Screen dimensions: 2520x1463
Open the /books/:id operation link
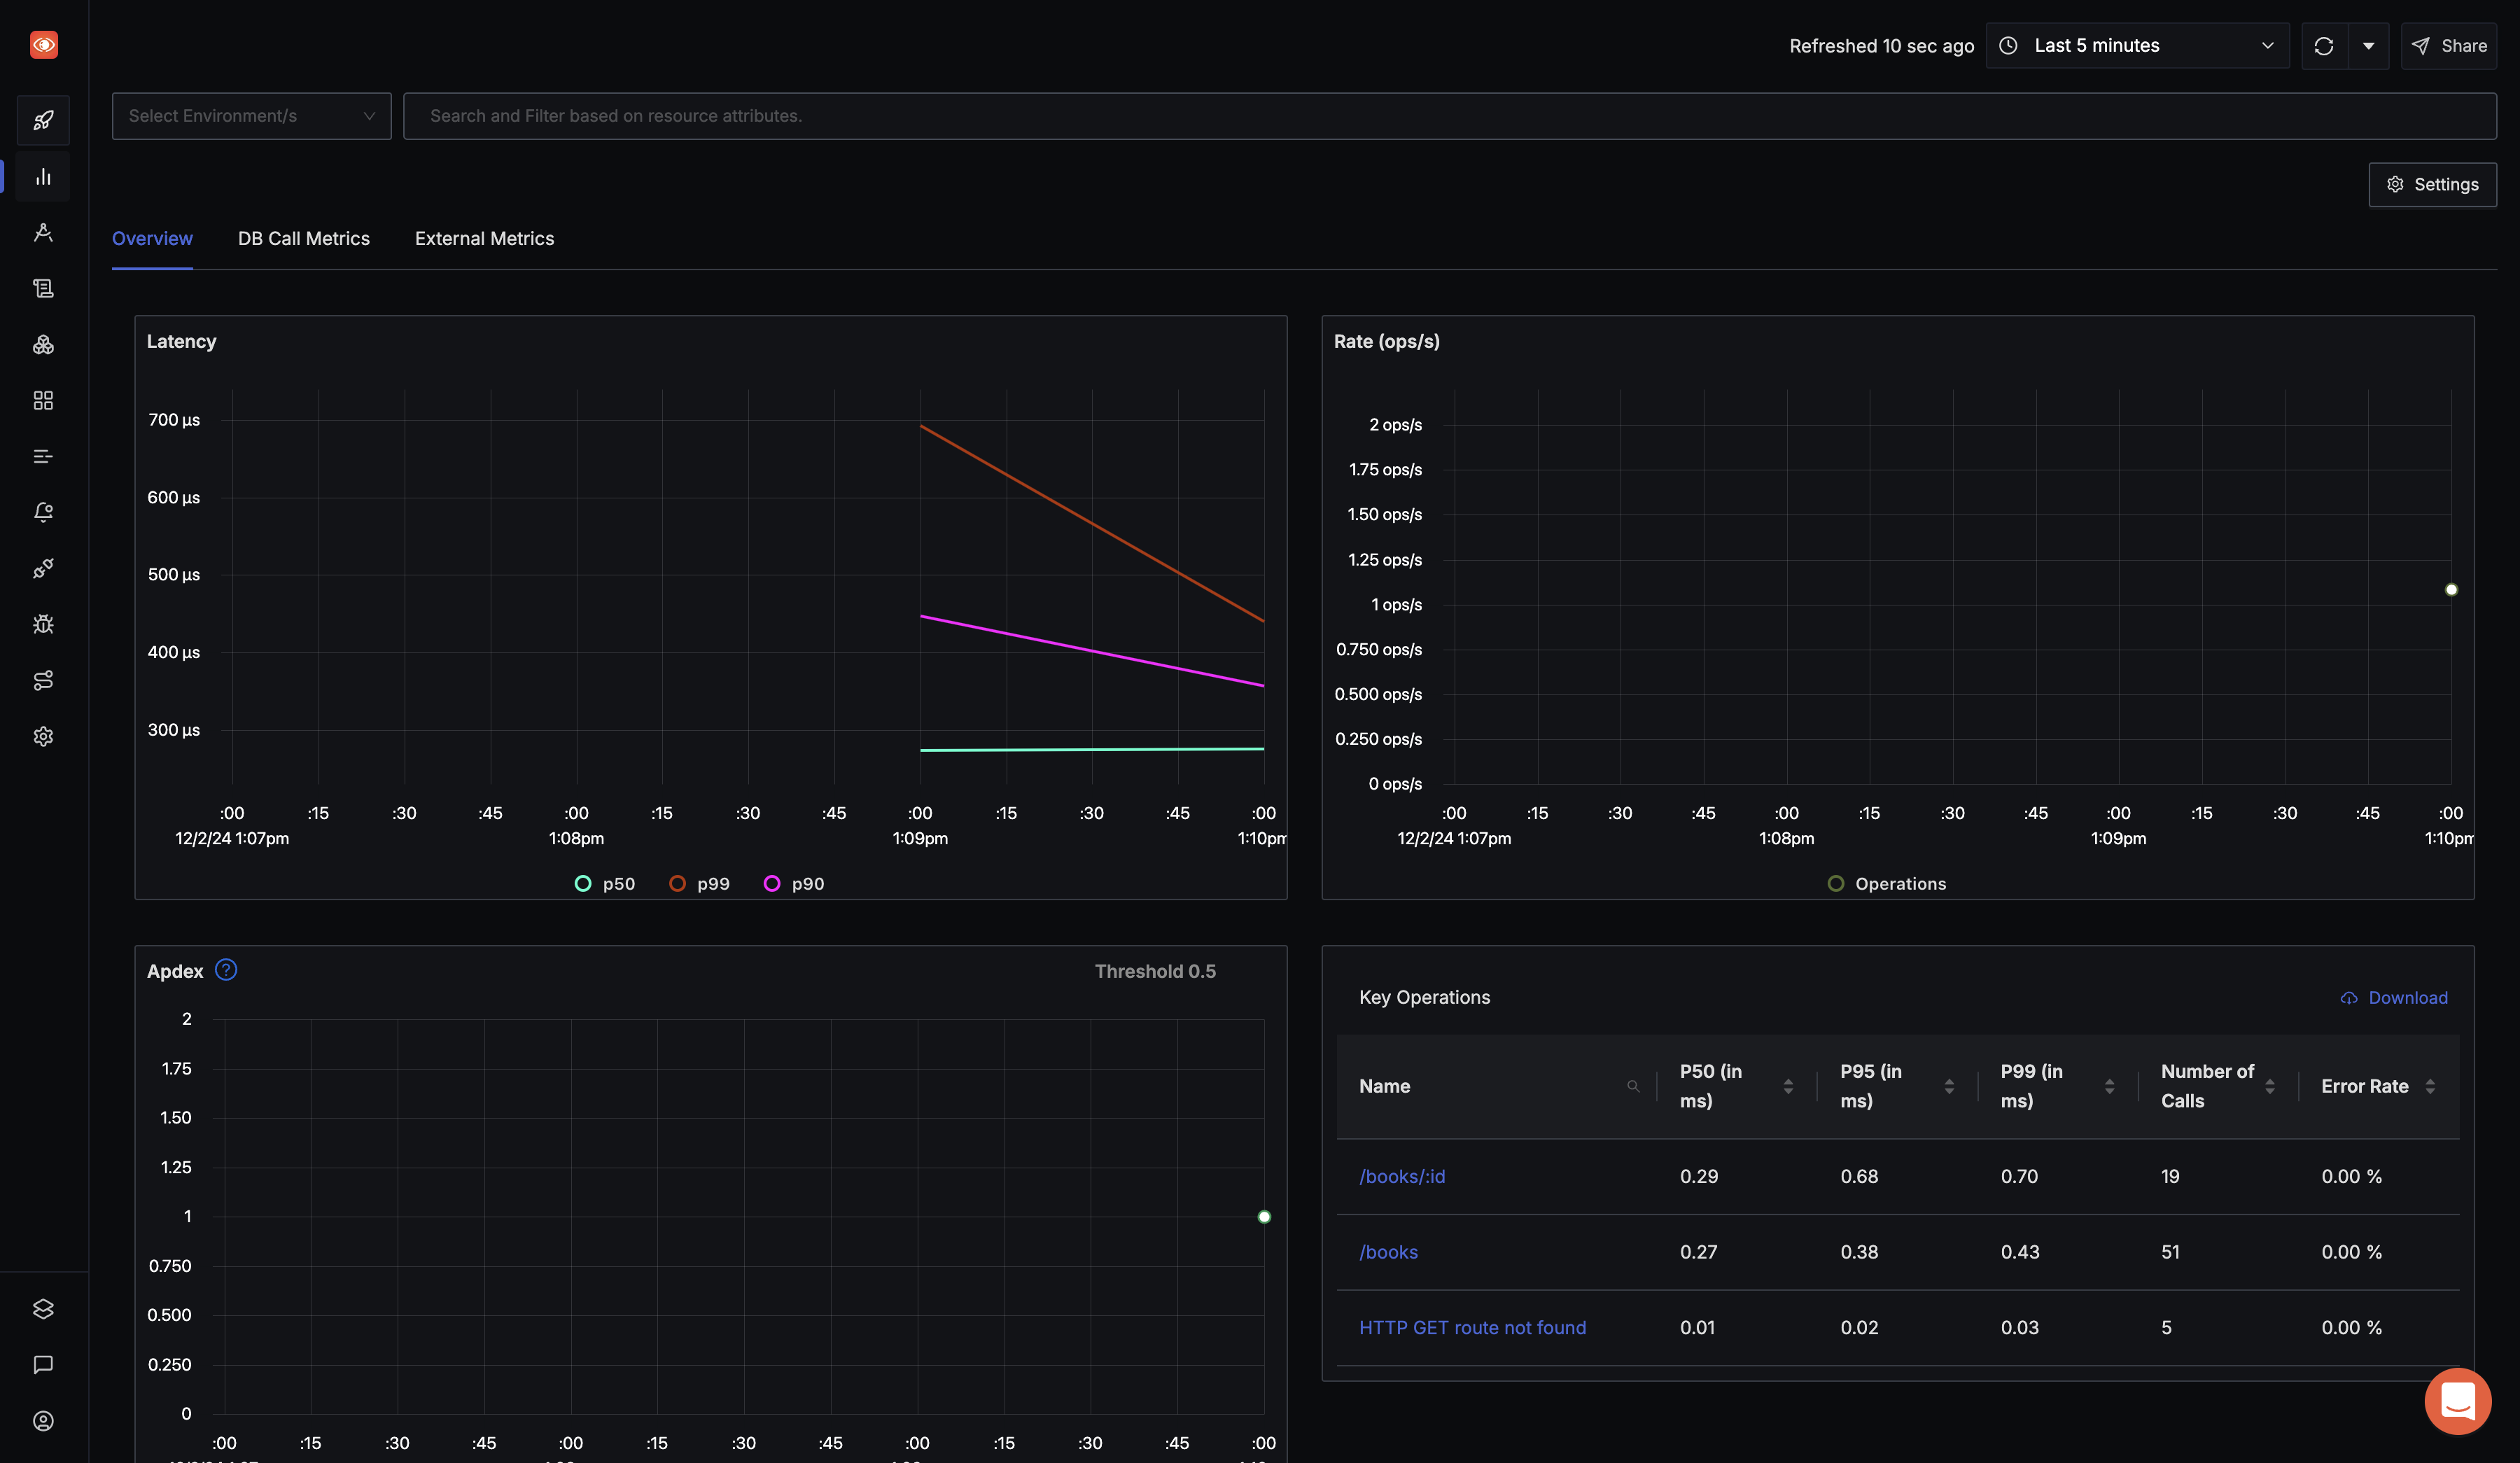pos(1402,1177)
